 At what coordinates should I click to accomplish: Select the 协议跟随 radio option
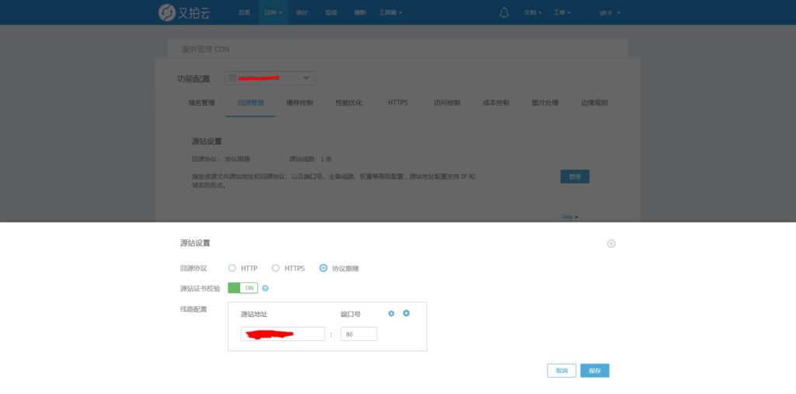point(323,268)
